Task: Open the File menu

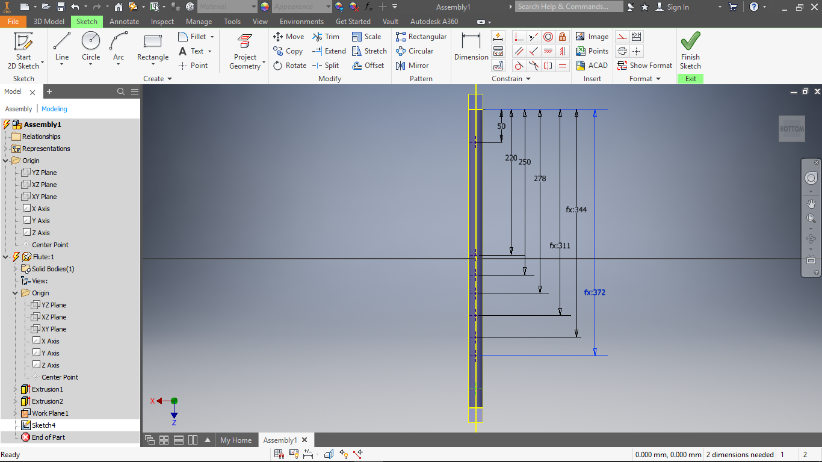Action: tap(13, 21)
